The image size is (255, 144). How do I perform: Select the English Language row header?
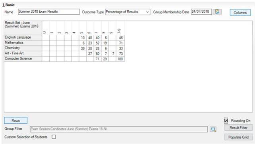tap(23, 38)
